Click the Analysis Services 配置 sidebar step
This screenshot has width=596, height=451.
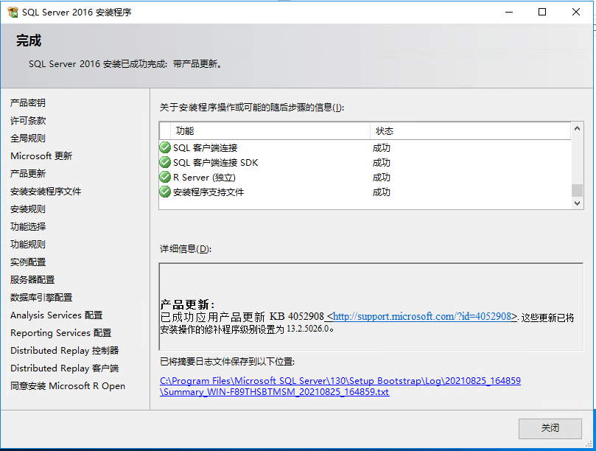(x=56, y=315)
